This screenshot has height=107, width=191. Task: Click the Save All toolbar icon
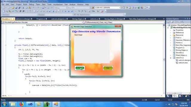[x=19, y=8]
